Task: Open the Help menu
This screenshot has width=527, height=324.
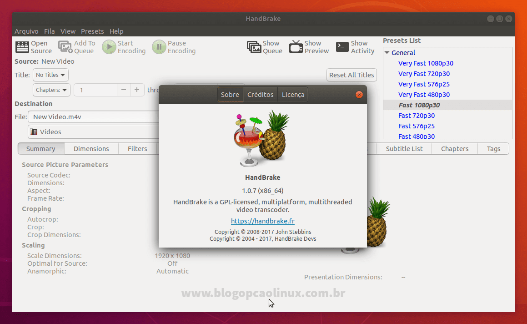Action: [x=116, y=31]
